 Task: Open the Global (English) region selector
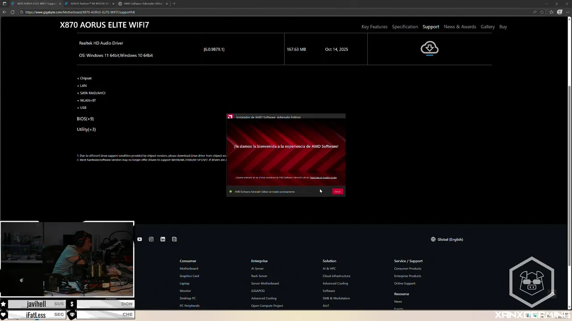pos(447,239)
